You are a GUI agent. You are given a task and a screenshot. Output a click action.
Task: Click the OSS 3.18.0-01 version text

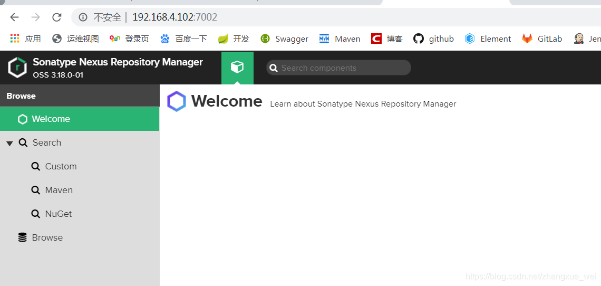58,75
